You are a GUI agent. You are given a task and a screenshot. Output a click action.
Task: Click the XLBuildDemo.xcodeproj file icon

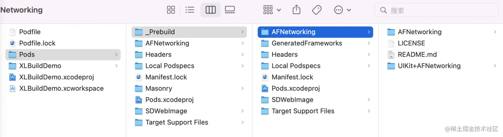[x=12, y=77]
